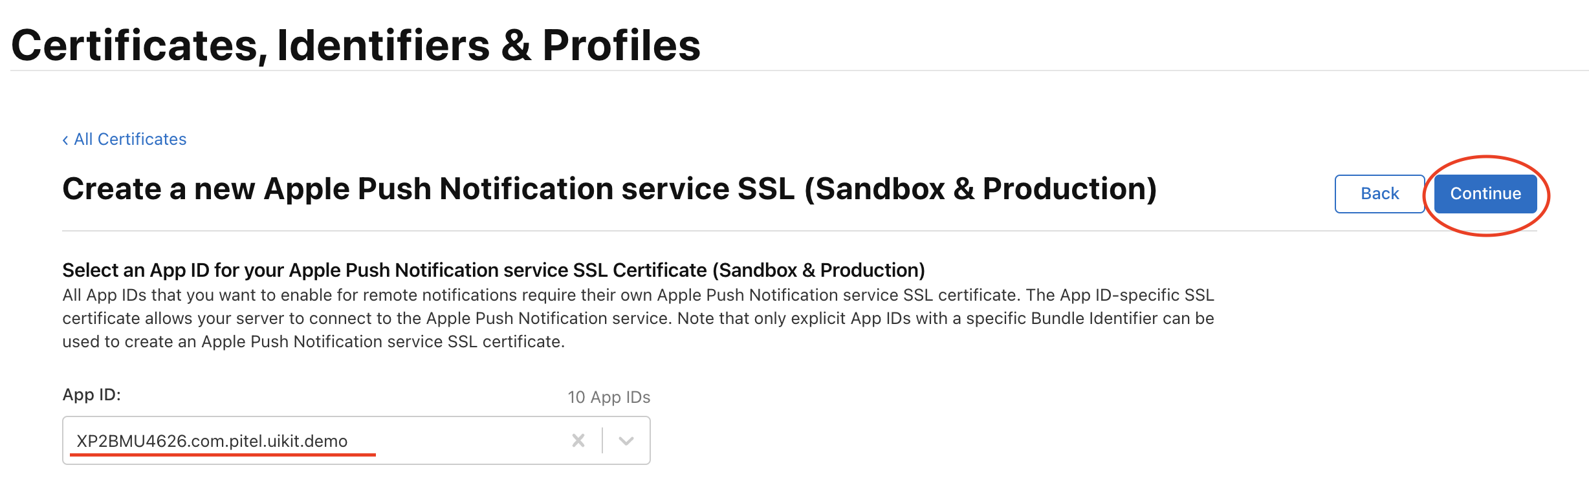Image resolution: width=1589 pixels, height=485 pixels.
Task: Click the Continue button
Action: tap(1485, 194)
